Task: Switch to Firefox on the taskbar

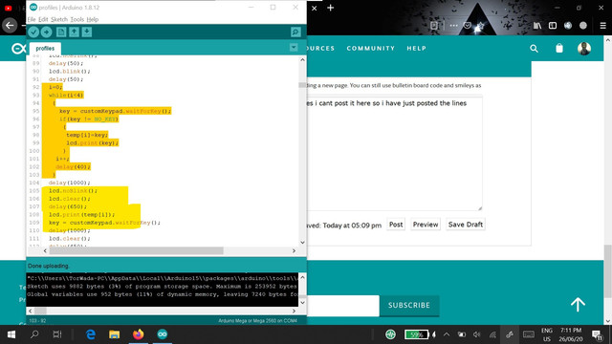Action: coord(138,334)
